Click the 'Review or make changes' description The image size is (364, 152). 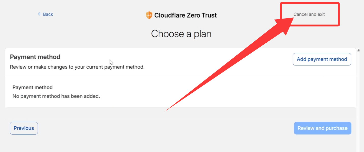click(77, 67)
